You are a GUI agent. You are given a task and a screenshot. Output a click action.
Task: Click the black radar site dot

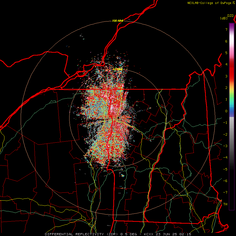(118, 118)
